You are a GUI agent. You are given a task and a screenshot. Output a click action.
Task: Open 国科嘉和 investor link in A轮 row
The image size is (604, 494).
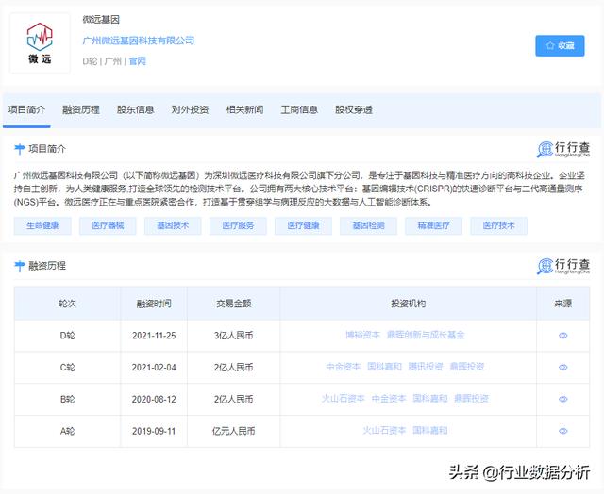tap(430, 431)
